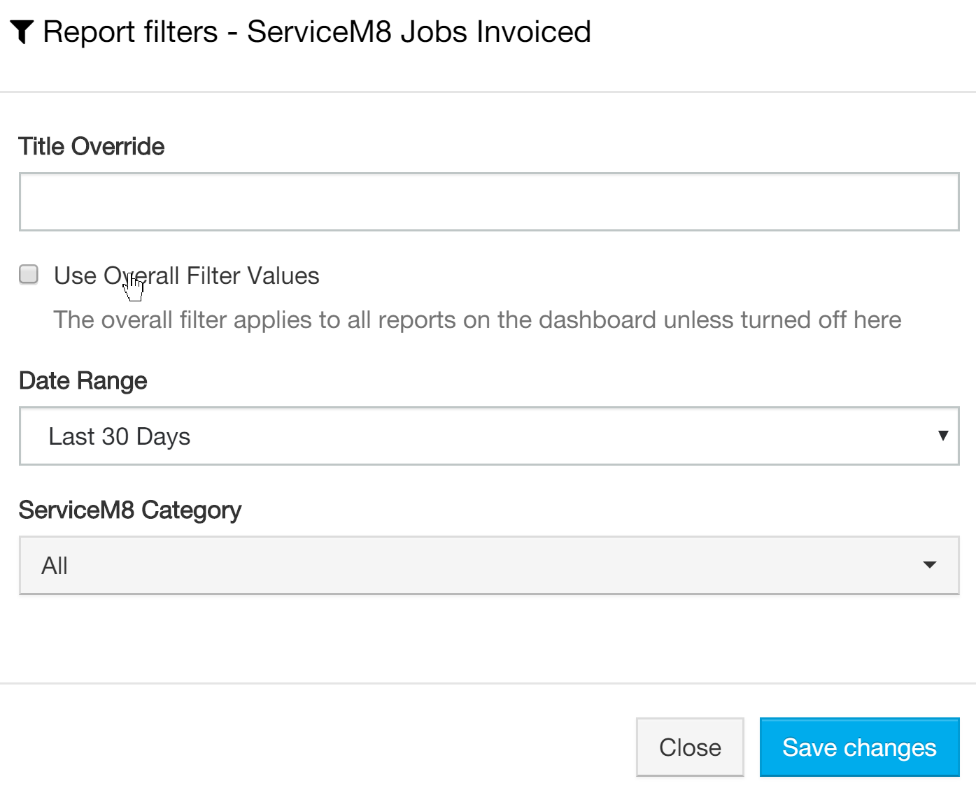This screenshot has height=788, width=976.
Task: Confirm filters using the blue footer button
Action: click(x=859, y=747)
